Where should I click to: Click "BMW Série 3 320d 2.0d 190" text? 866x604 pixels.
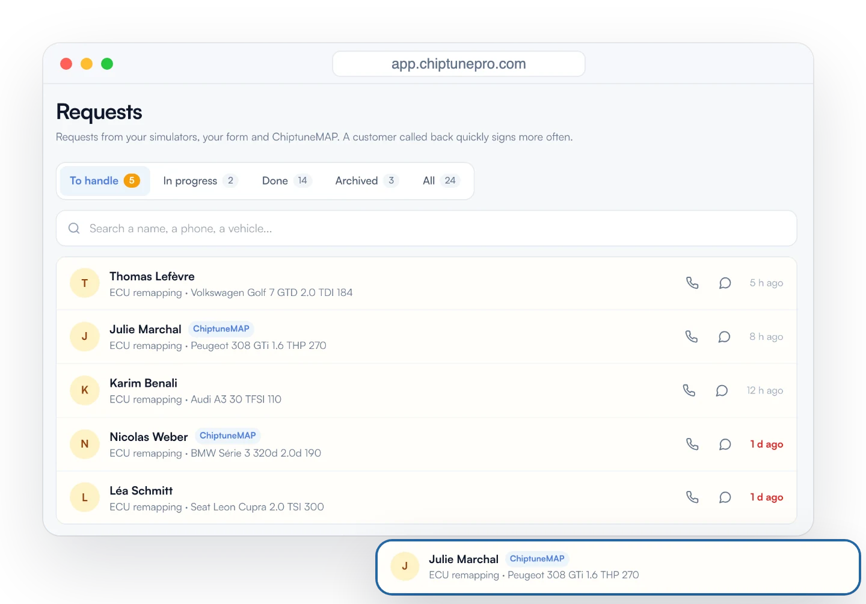pyautogui.click(x=256, y=453)
